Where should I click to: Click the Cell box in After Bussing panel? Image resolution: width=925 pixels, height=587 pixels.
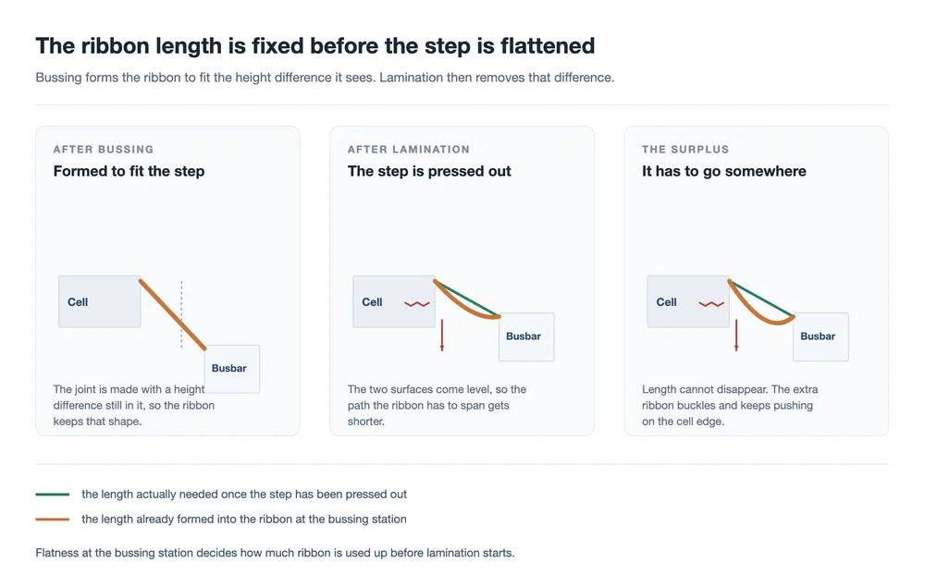click(x=99, y=301)
